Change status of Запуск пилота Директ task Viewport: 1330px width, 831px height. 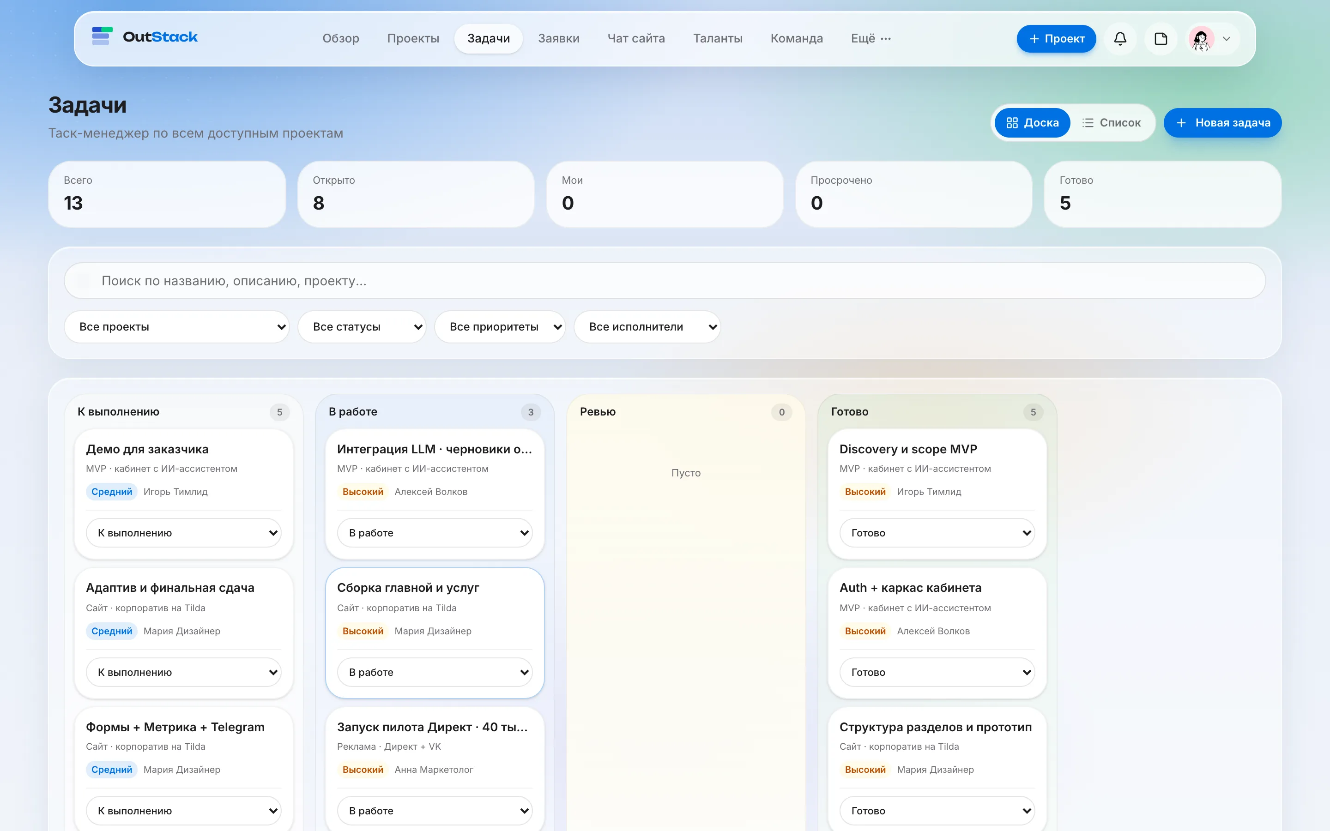coord(435,811)
